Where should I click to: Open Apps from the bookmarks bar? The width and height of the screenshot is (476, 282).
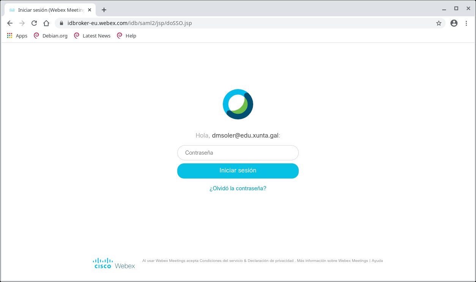click(x=17, y=36)
